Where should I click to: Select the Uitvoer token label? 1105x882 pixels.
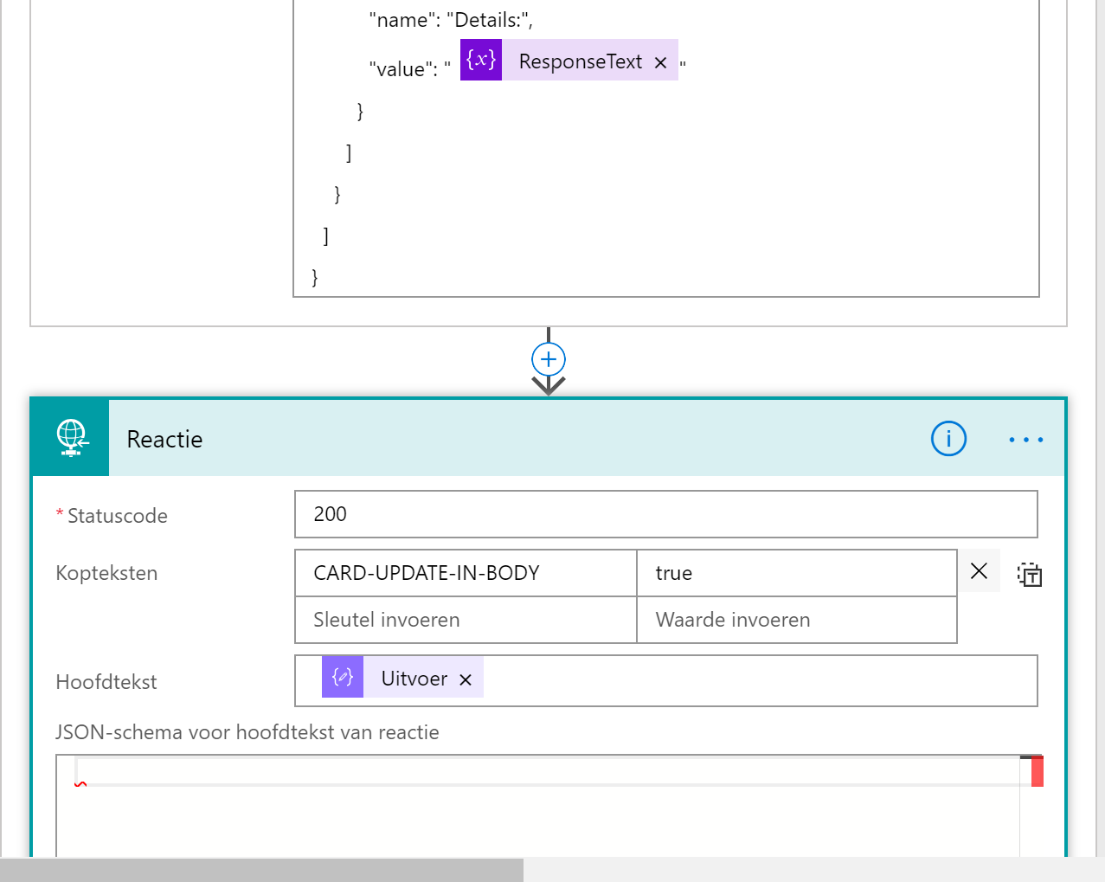414,679
